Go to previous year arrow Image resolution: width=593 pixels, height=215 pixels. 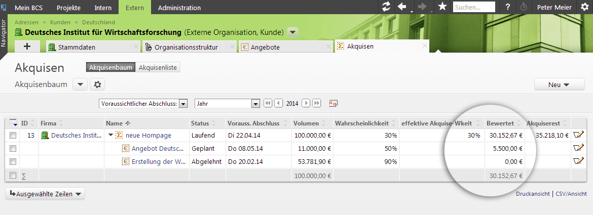click(x=278, y=103)
